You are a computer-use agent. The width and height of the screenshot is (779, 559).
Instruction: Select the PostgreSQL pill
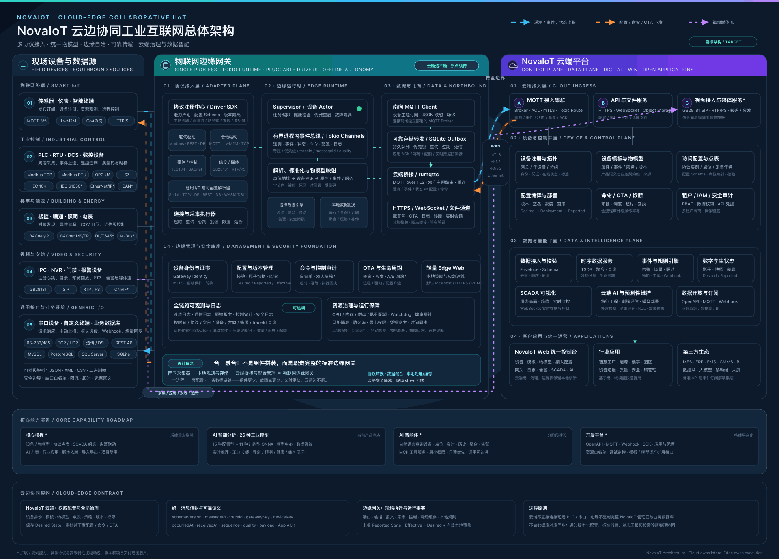(62, 354)
